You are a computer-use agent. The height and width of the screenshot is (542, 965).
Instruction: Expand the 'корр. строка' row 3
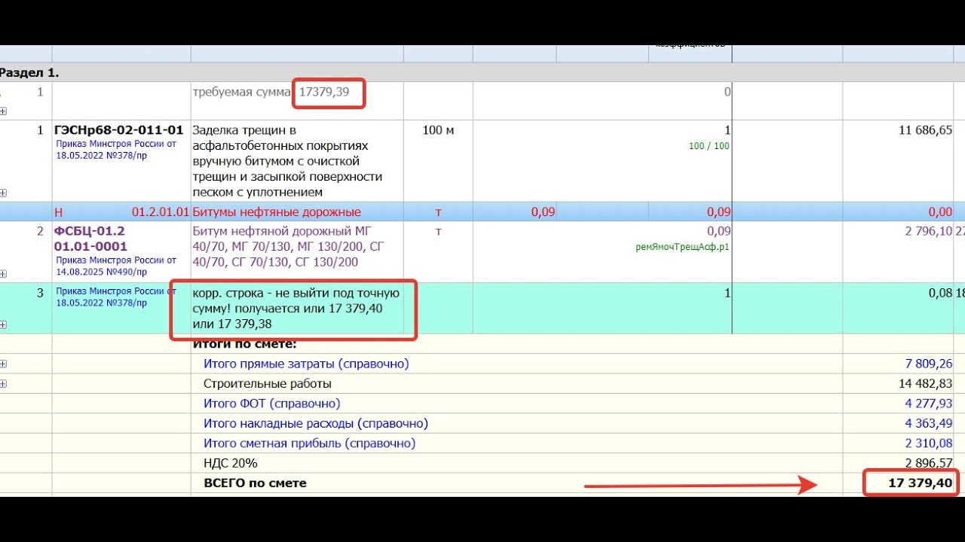[3, 325]
